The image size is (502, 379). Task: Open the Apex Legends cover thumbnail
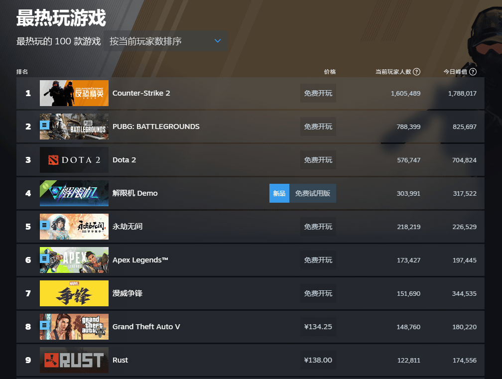click(74, 260)
